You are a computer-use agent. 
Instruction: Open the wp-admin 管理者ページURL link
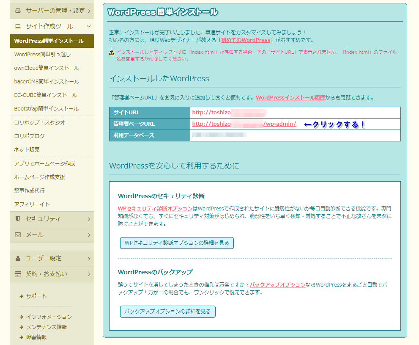[x=244, y=124]
